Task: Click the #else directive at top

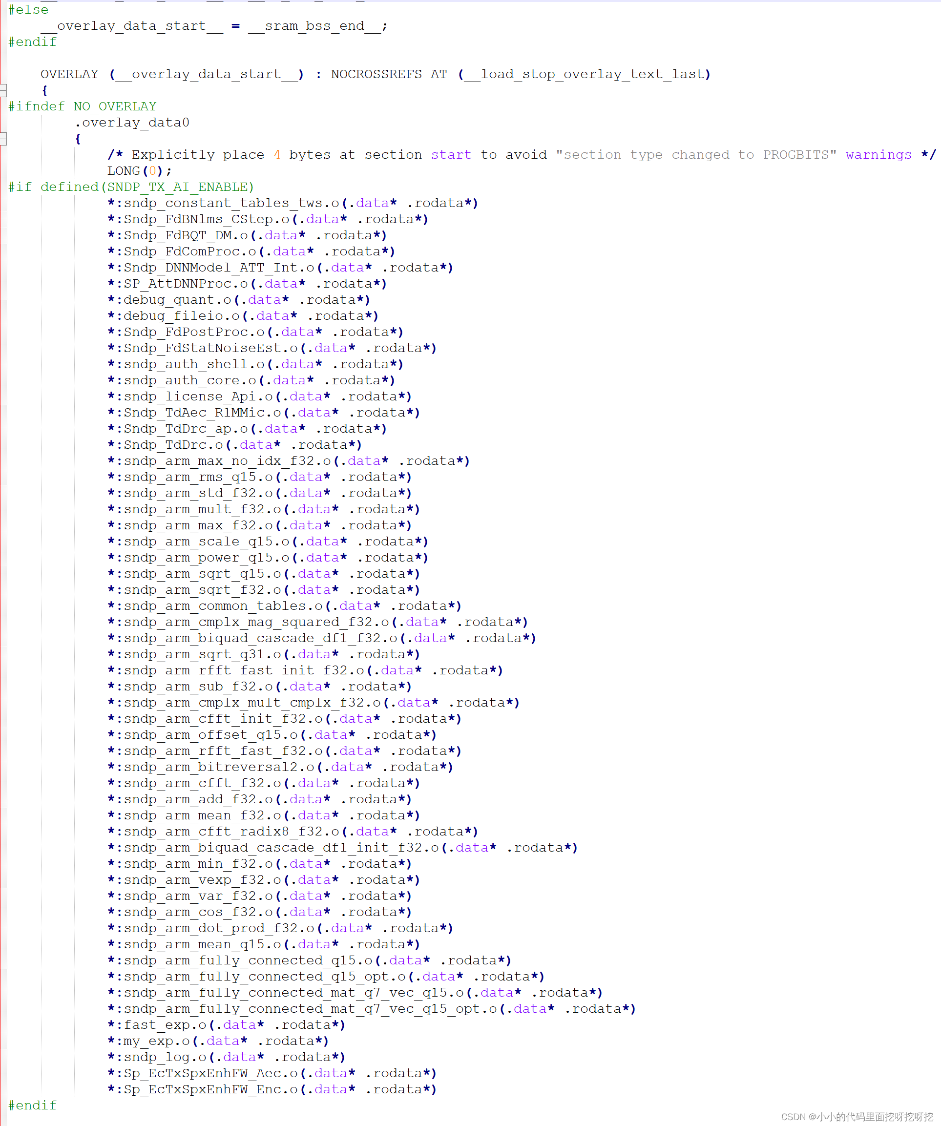Action: (x=28, y=10)
